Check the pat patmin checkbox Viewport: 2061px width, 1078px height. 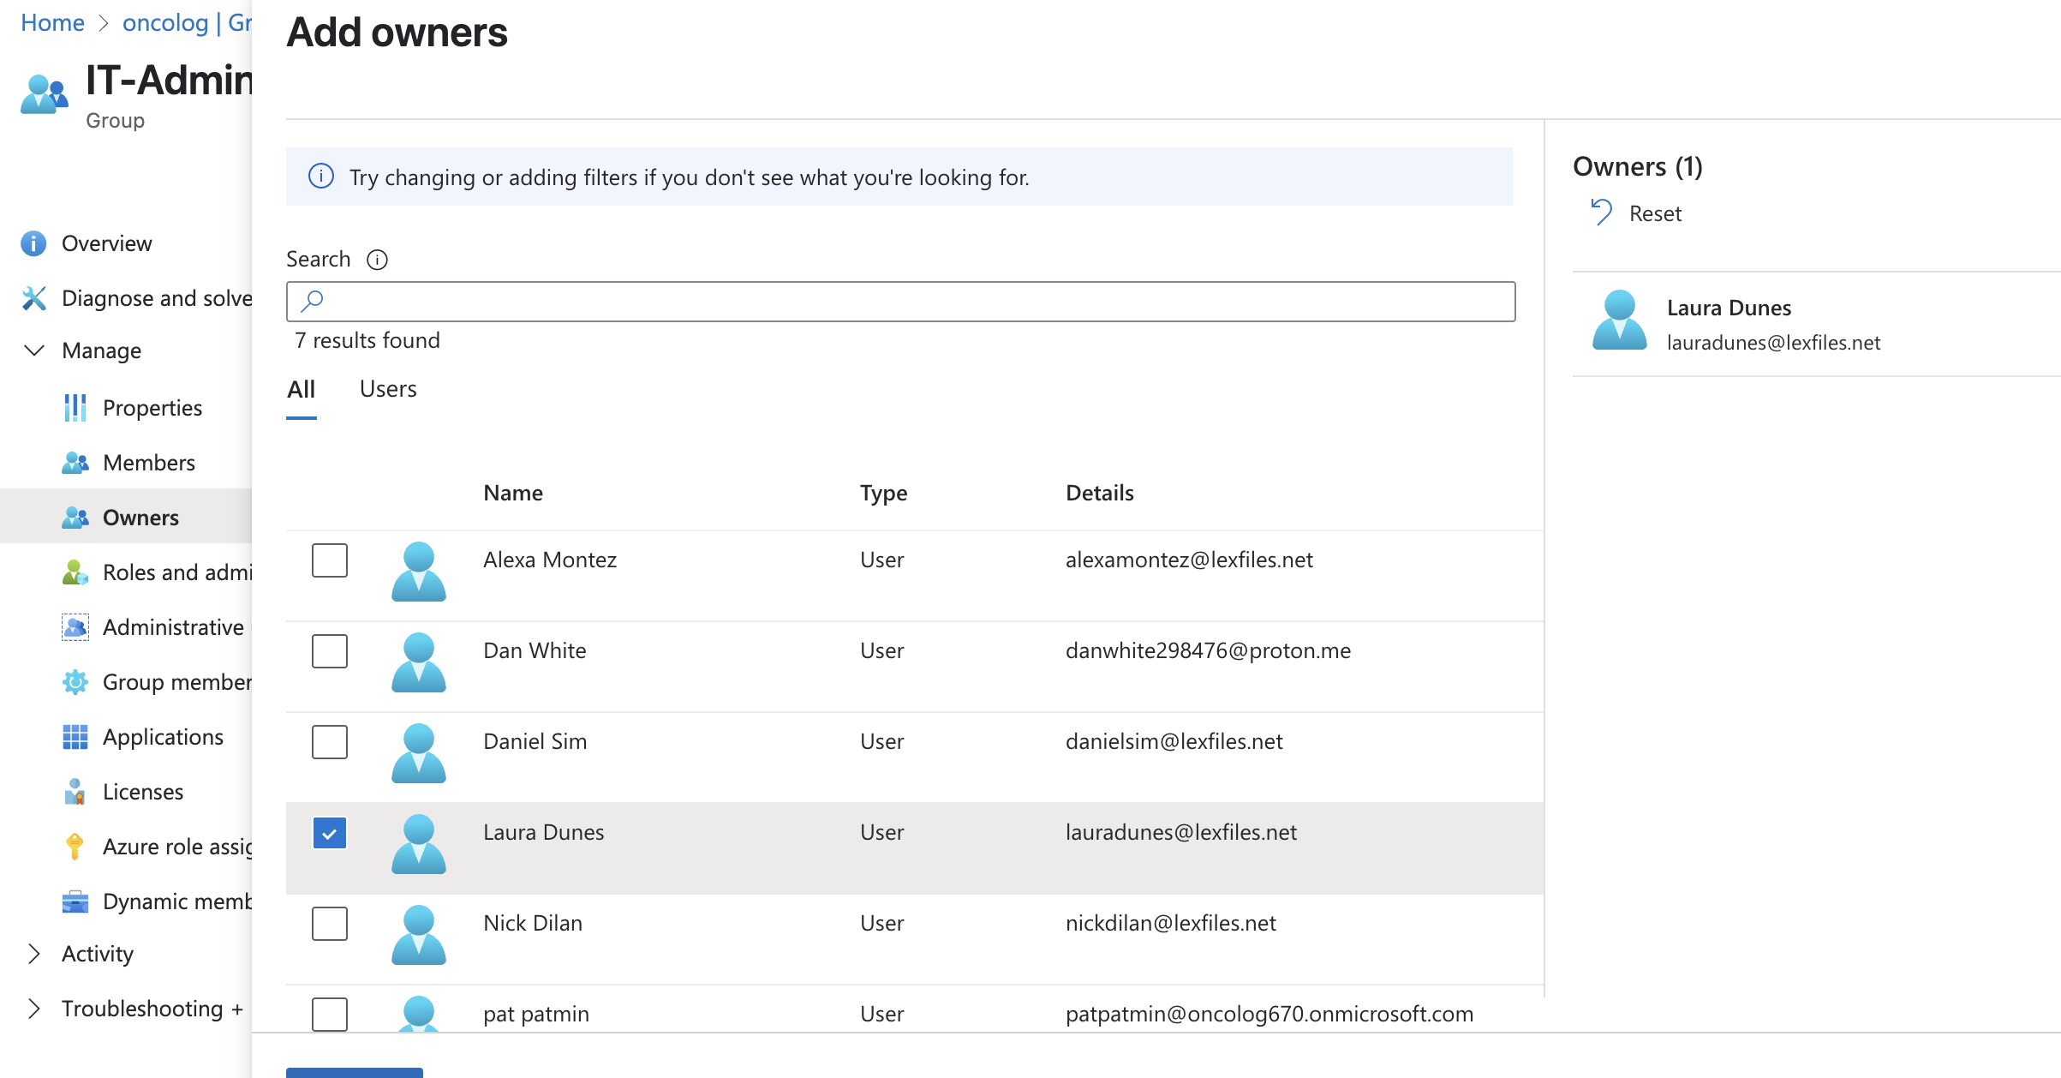(330, 1015)
